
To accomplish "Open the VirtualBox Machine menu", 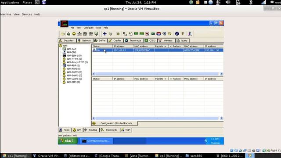I will (6, 14).
